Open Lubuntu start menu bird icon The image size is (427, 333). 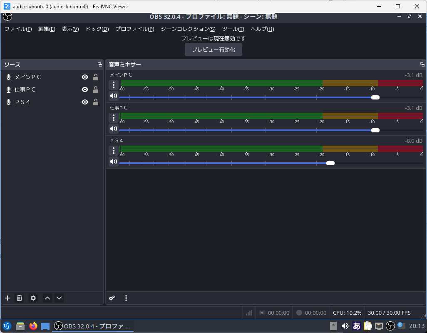pyautogui.click(x=7, y=326)
